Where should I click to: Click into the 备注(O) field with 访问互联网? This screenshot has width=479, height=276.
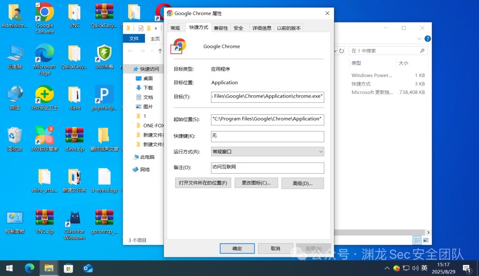(x=267, y=168)
